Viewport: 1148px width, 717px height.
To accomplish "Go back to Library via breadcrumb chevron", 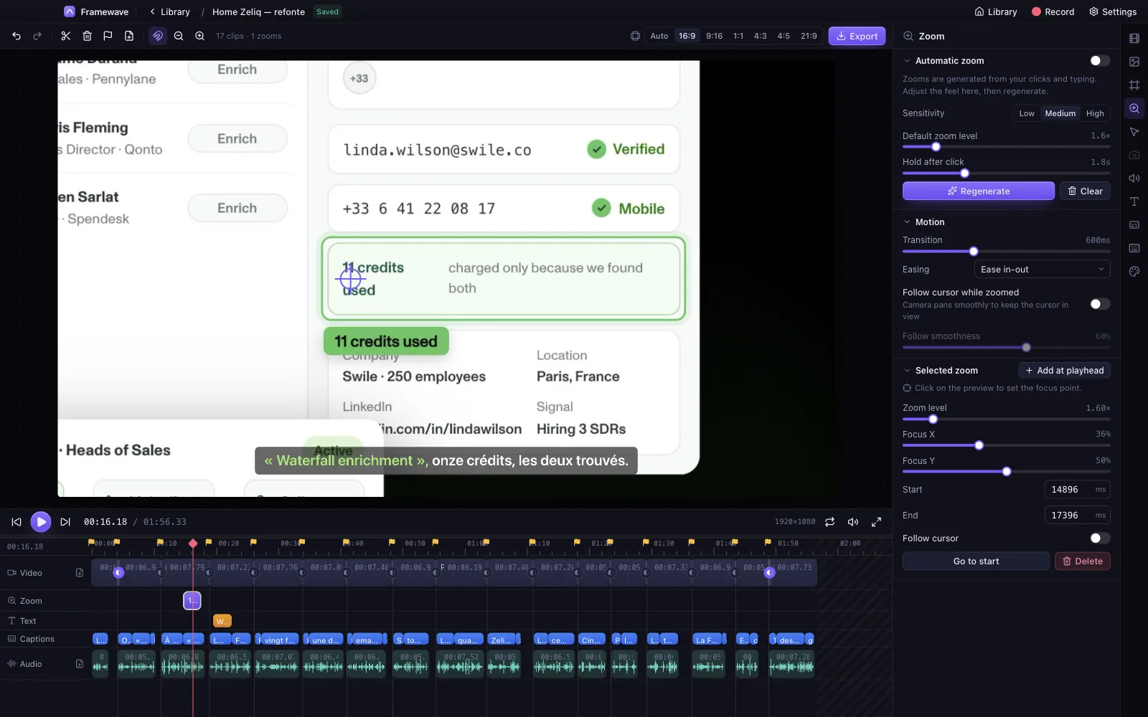I will pyautogui.click(x=152, y=12).
